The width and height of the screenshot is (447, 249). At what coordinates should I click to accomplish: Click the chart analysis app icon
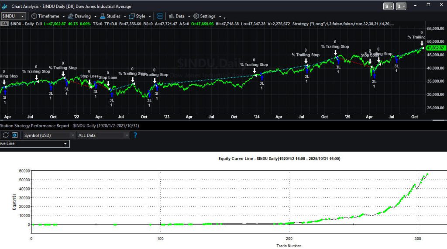coord(4,7)
